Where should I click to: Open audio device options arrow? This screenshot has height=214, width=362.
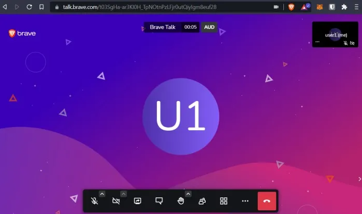102,194
